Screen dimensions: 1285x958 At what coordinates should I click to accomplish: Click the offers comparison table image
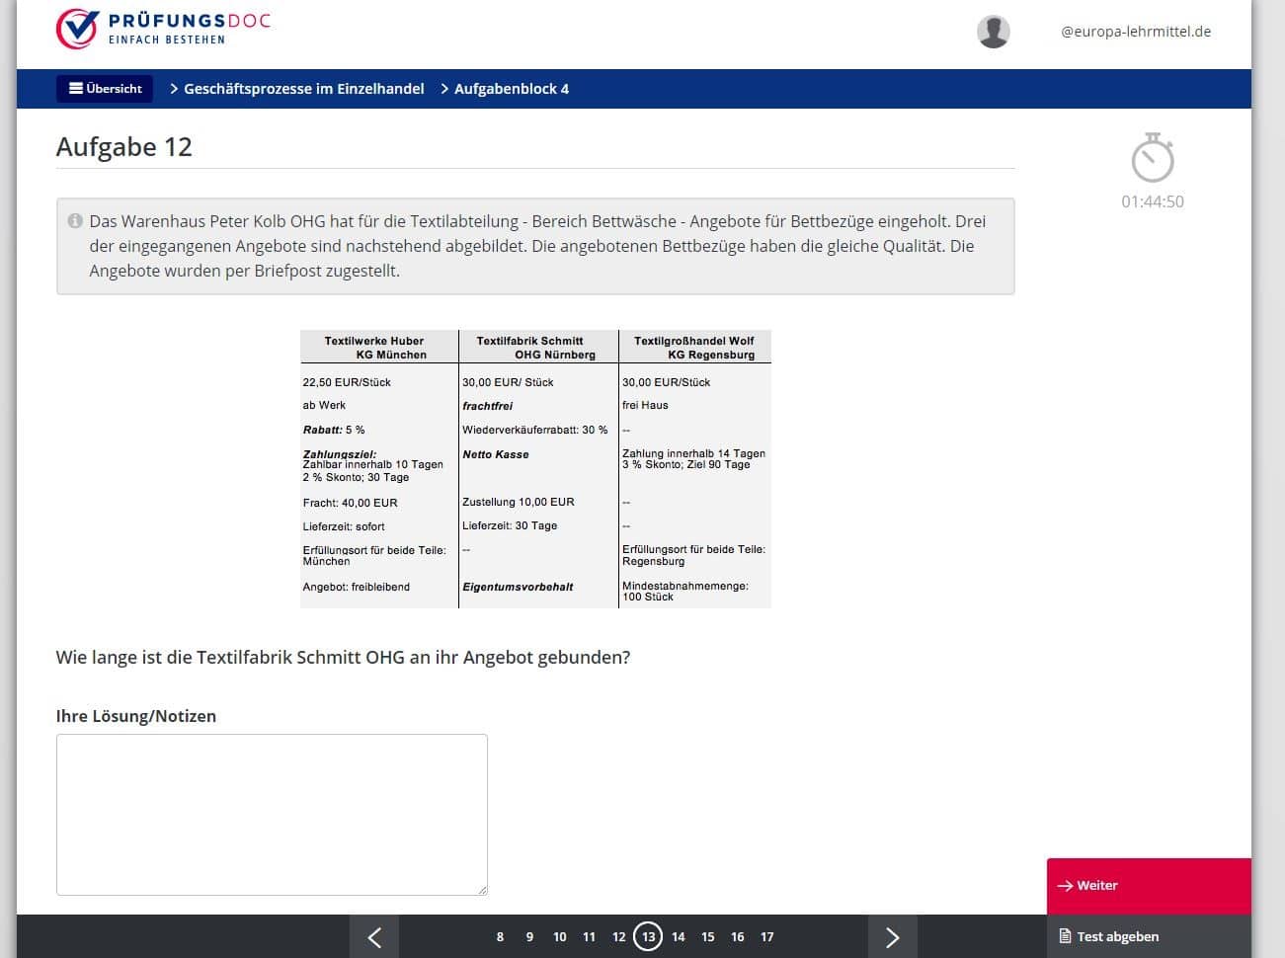click(x=535, y=469)
